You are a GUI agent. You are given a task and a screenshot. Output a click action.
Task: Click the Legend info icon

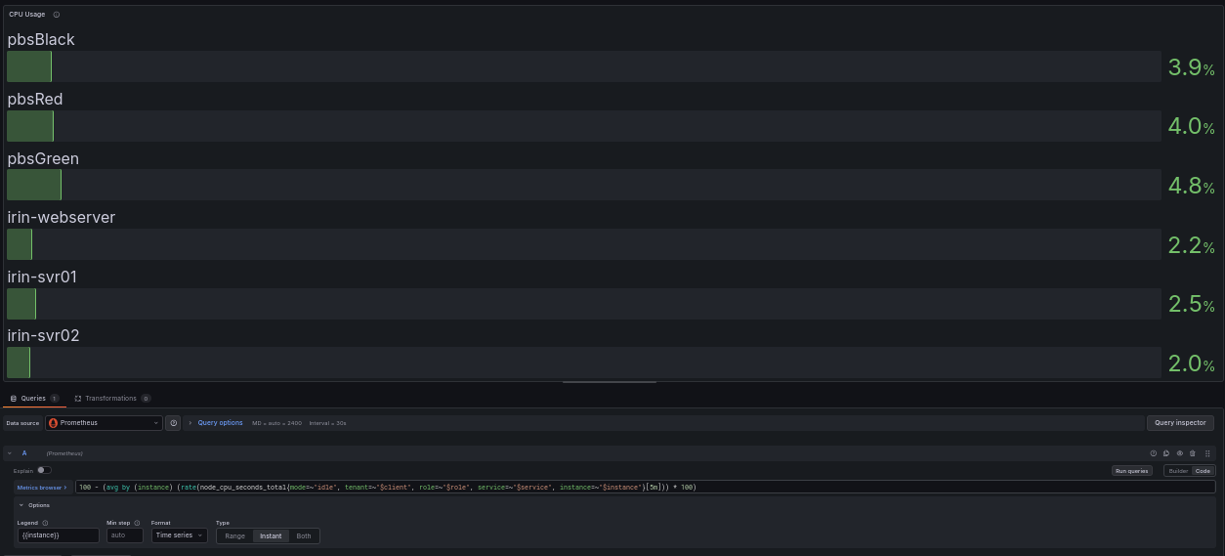click(x=46, y=523)
